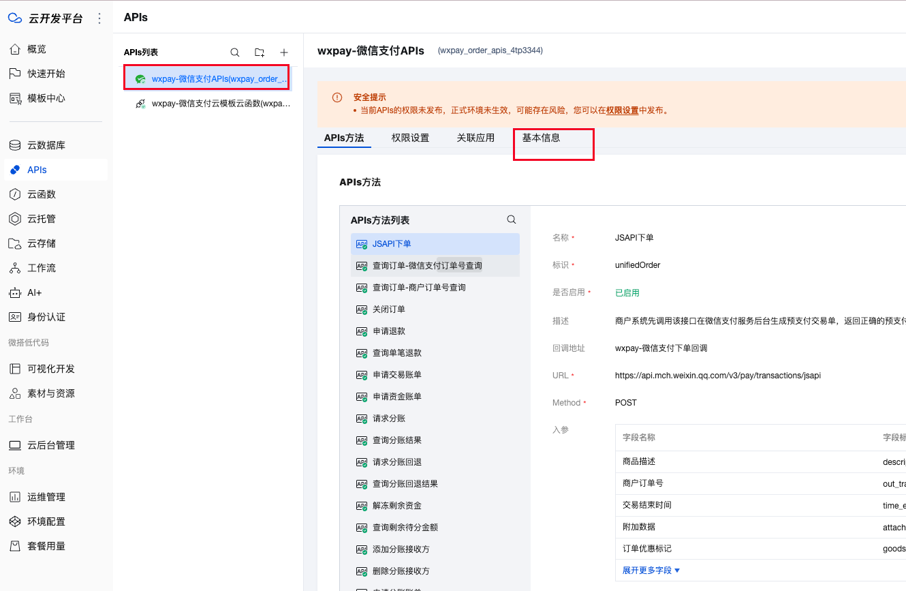
Task: Click the API icon next to 关闭订单
Action: (362, 309)
